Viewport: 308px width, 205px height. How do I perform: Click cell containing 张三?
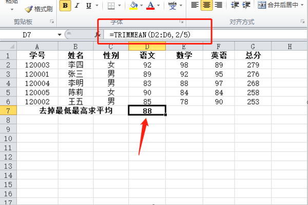point(75,74)
